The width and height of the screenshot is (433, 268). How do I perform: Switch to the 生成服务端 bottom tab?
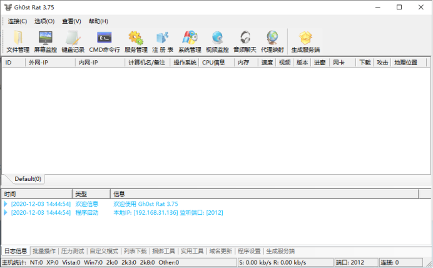point(280,251)
